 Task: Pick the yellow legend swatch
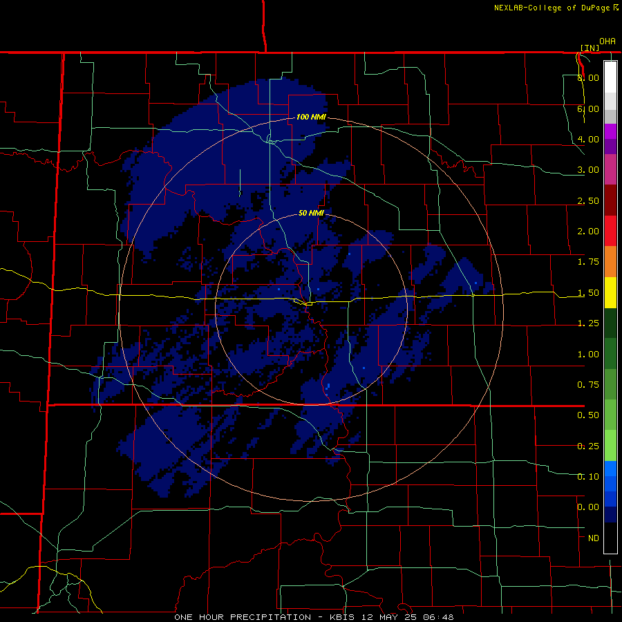(x=610, y=292)
